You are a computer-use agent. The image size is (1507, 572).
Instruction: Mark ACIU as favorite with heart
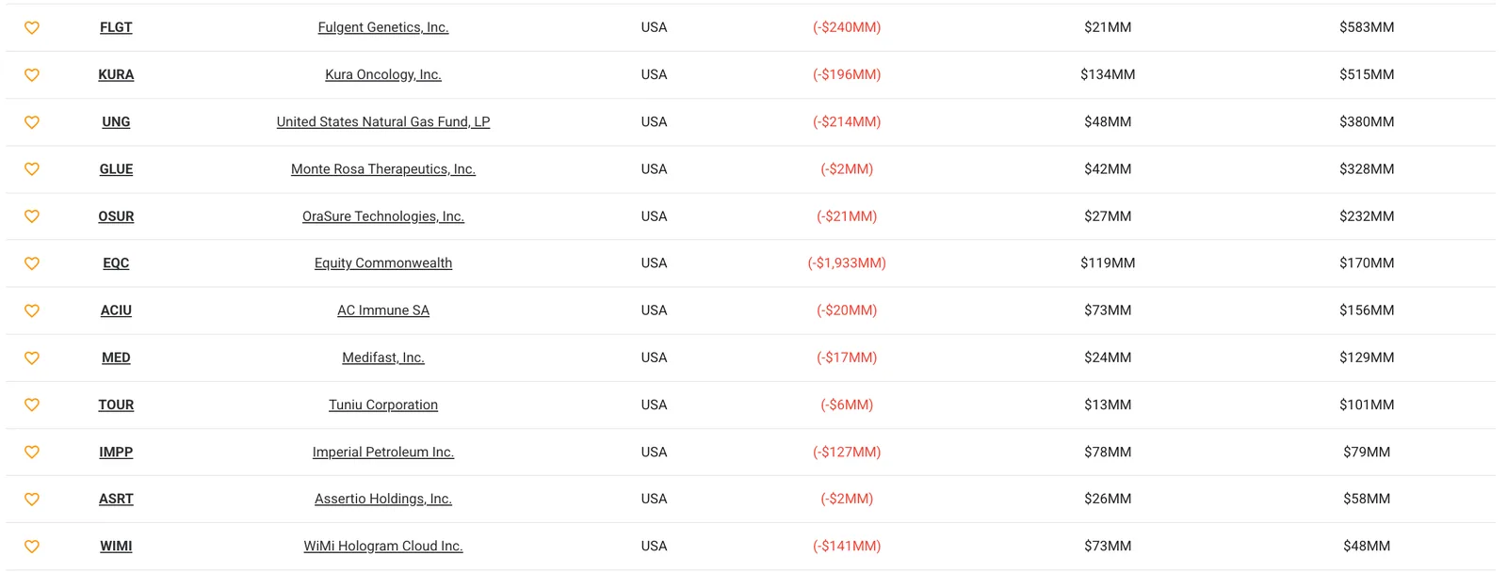click(x=31, y=310)
